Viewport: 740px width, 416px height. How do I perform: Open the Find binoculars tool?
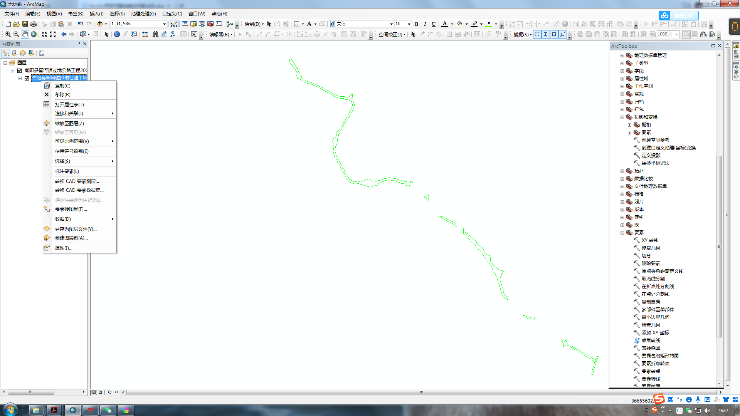tap(155, 34)
